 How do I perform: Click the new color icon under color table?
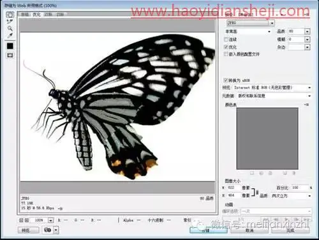285,173
